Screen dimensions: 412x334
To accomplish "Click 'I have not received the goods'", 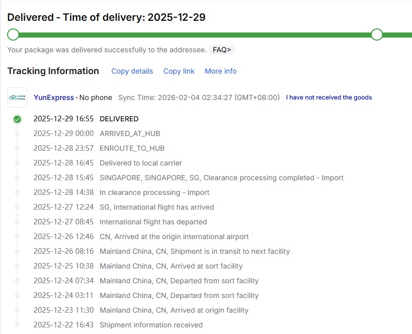I will pyautogui.click(x=329, y=97).
